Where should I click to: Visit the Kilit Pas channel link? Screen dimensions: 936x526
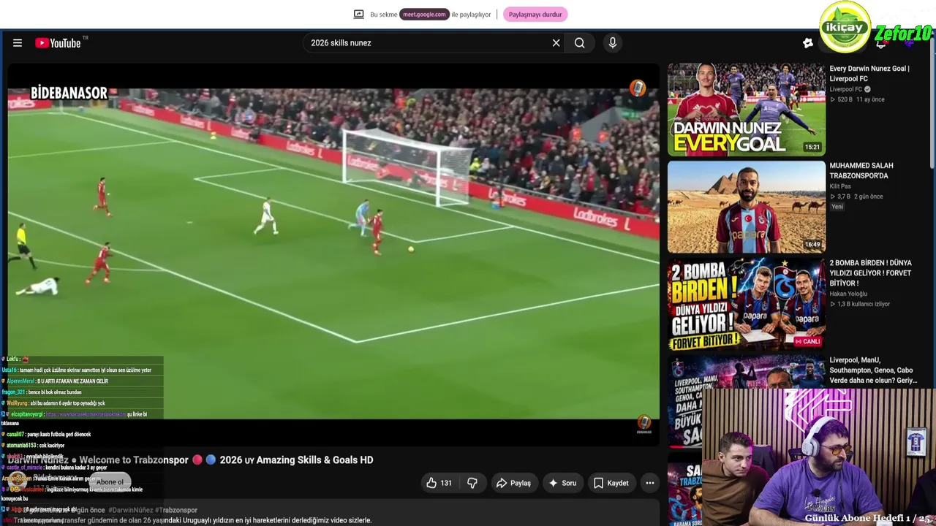(x=840, y=186)
